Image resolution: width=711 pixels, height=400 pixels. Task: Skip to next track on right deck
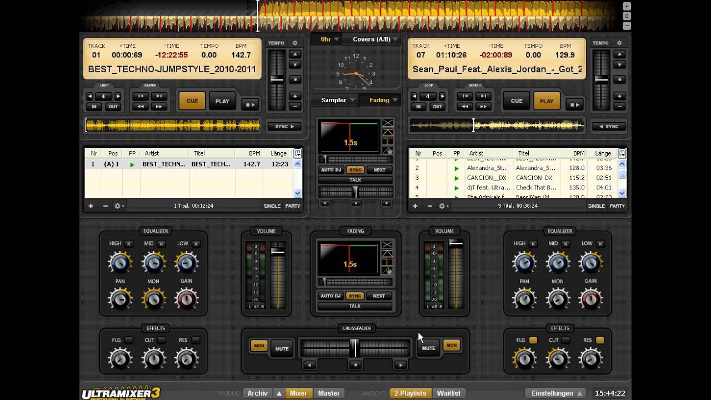483,96
